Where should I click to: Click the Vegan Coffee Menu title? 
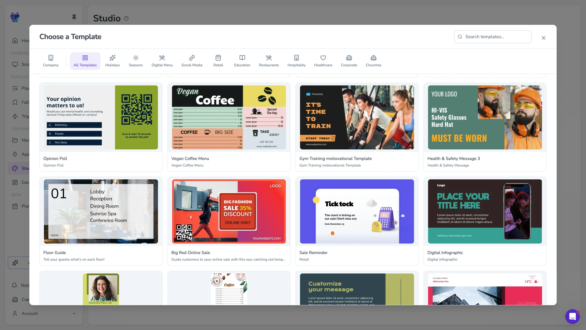[190, 159]
